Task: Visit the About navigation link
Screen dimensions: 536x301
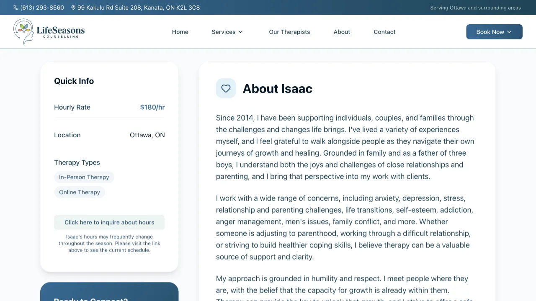Action: click(342, 32)
